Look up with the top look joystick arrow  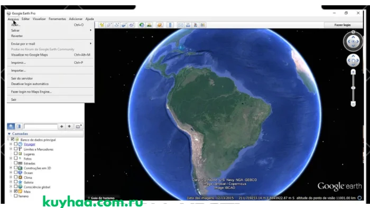pyautogui.click(x=353, y=37)
